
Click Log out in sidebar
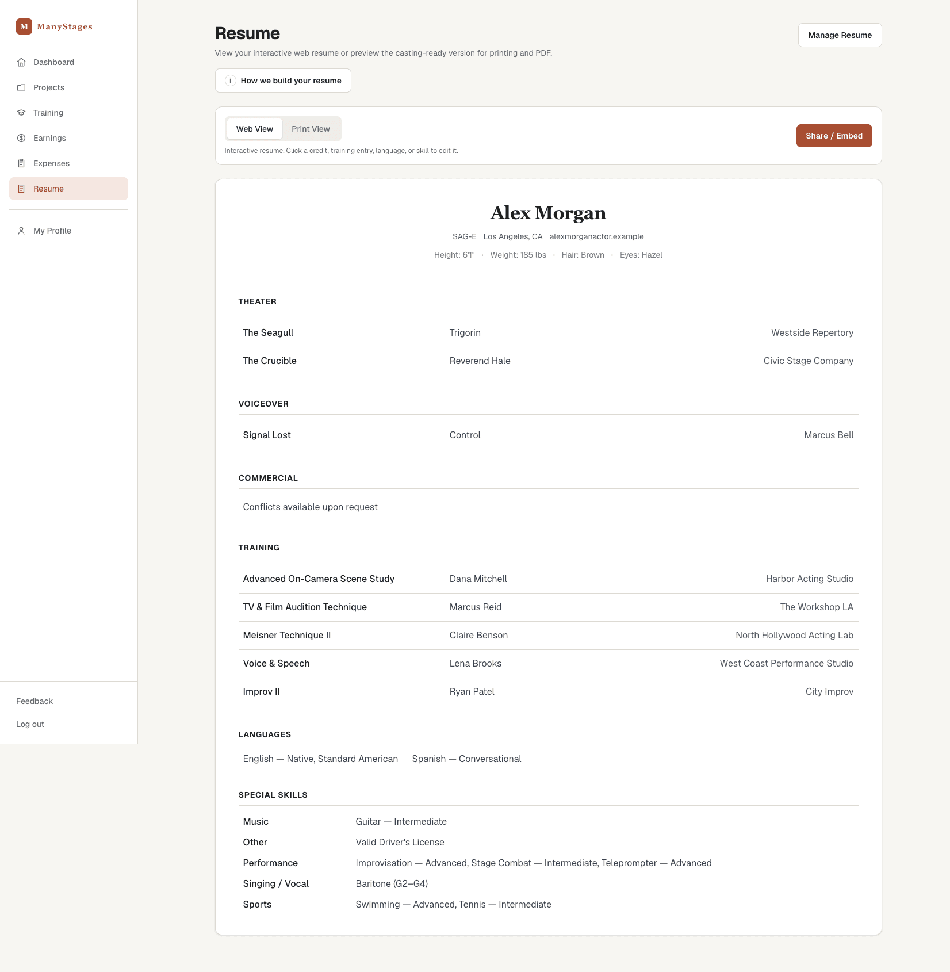pyautogui.click(x=30, y=724)
